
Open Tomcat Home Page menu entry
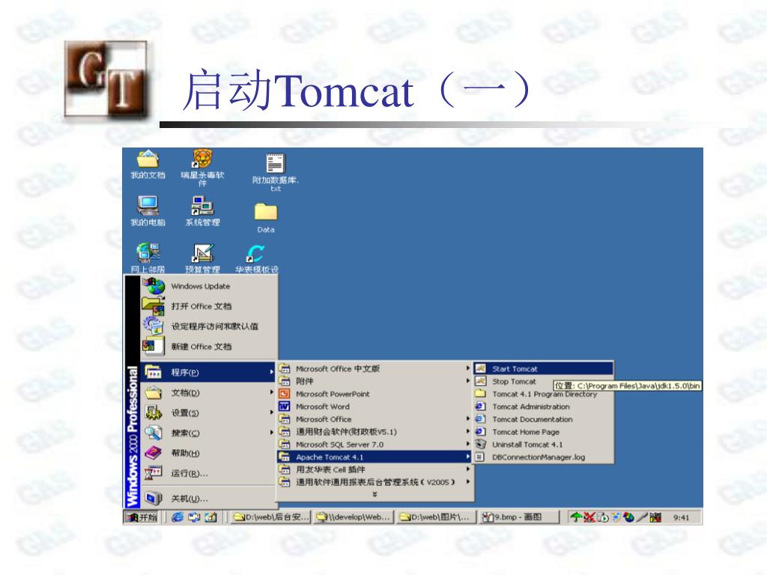pos(543,432)
